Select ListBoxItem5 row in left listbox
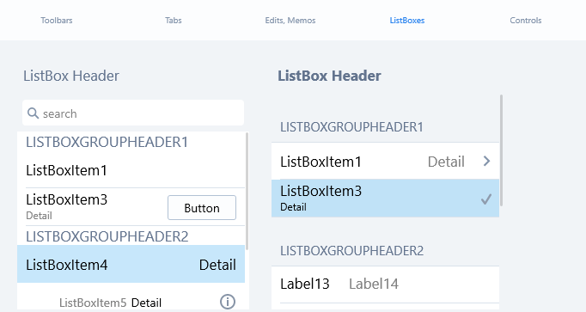 click(x=131, y=301)
